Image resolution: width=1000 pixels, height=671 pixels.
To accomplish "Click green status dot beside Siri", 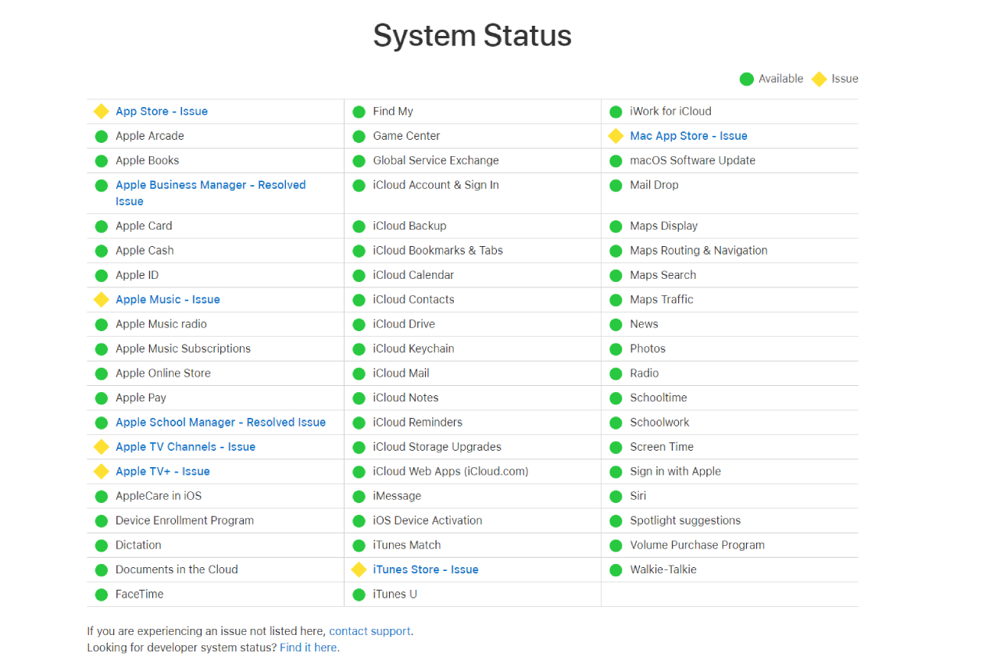I will tap(616, 496).
